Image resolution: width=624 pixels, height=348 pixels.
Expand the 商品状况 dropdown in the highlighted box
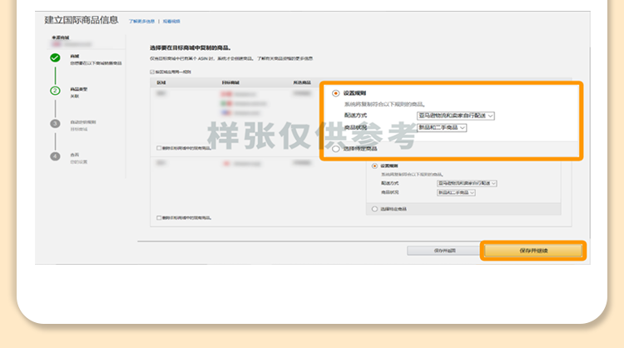click(x=442, y=127)
